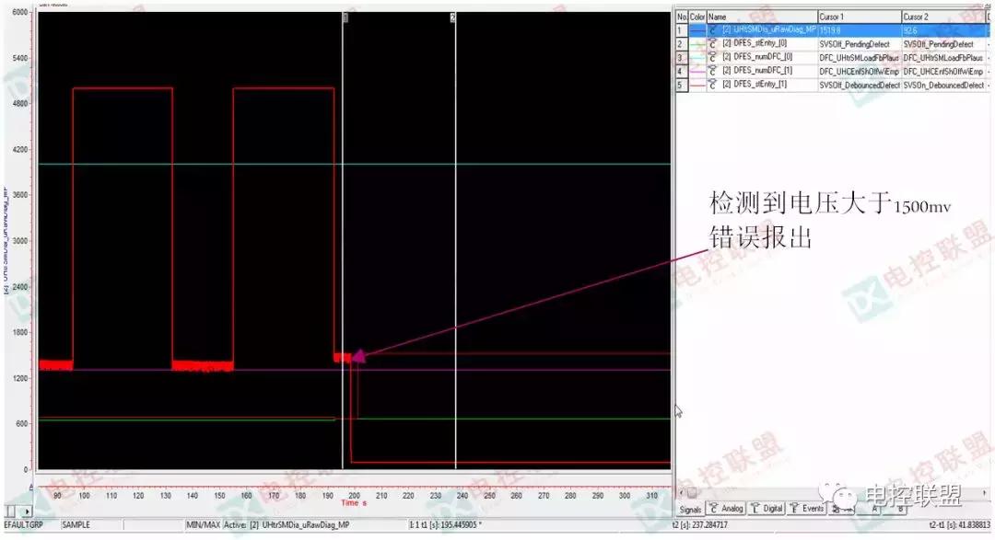Click the clock icon beside DFES_stEntry_[0]
Viewport: 995px width, 540px height.
click(x=713, y=43)
